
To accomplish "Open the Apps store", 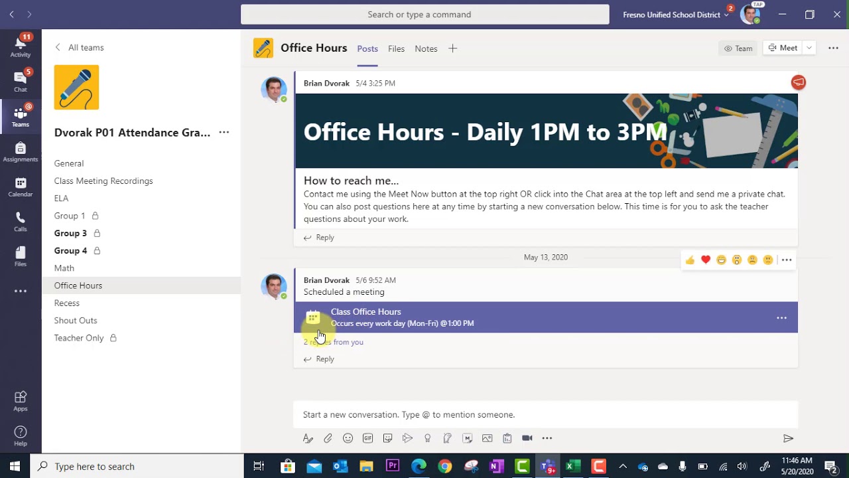I will [21, 400].
